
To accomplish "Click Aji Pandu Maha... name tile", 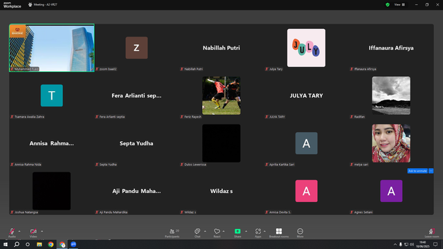I will [136, 191].
